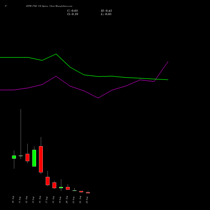Select the 17 Aug red candlestick
The image size is (210, 210).
pos(47,181)
